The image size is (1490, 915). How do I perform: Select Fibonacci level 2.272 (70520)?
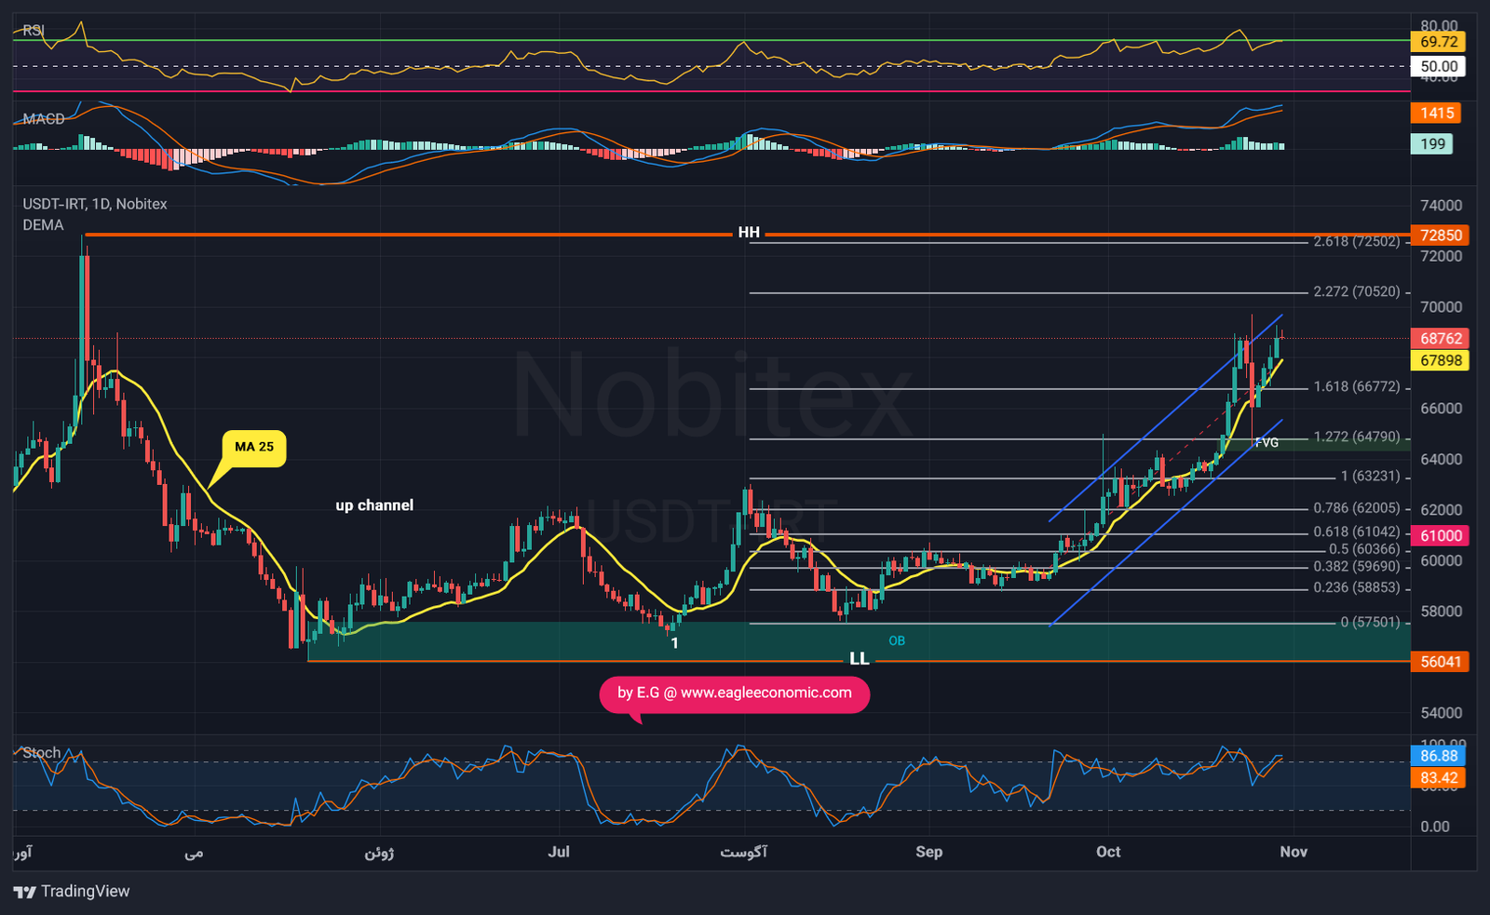1357,292
